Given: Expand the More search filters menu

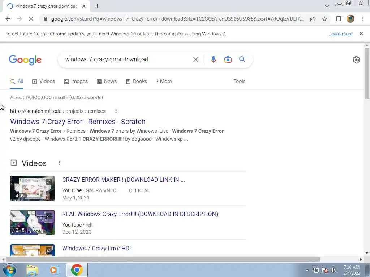Looking at the screenshot, I should pyautogui.click(x=164, y=82).
